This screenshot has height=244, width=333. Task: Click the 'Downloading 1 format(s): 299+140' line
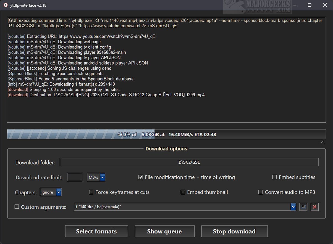coord(61,84)
